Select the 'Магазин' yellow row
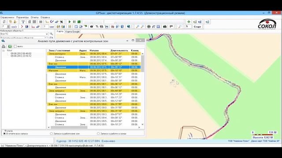Screen dimensions: 282x158 [x=94, y=70]
